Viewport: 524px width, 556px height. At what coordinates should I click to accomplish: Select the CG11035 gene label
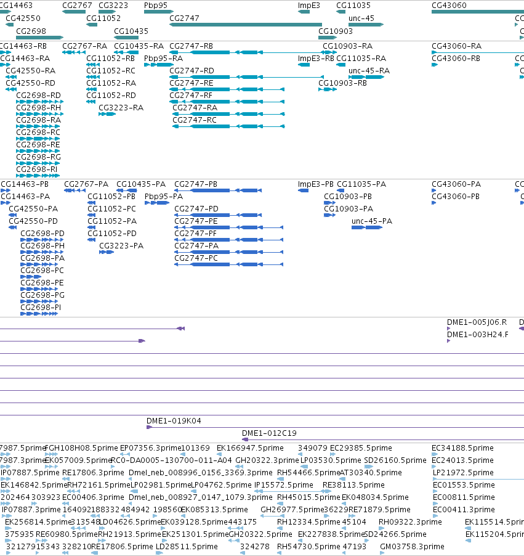[353, 6]
